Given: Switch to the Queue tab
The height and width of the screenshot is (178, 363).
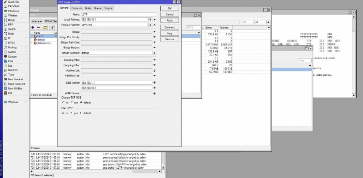Looking at the screenshot, I should coord(97,8).
